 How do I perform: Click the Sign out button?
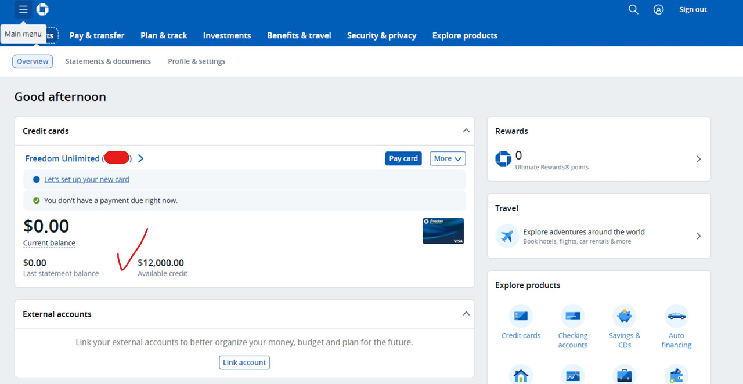point(693,9)
